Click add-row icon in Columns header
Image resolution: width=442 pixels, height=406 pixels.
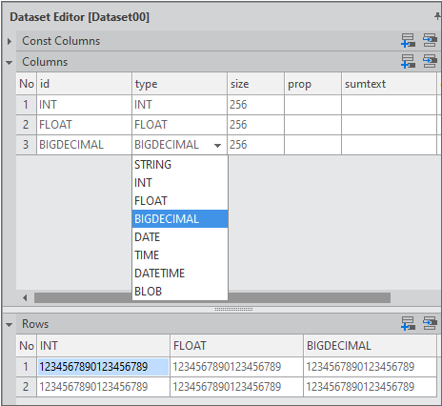[408, 61]
